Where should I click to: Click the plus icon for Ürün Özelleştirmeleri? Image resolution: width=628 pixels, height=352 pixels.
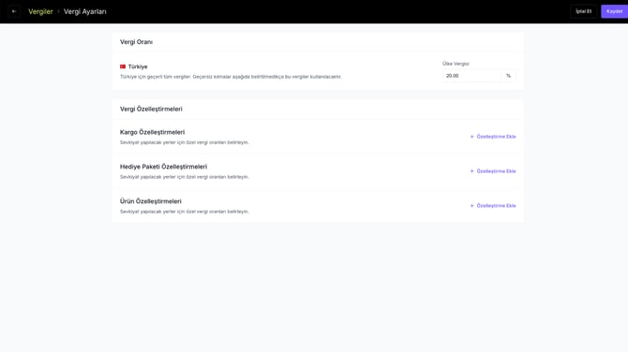click(471, 206)
